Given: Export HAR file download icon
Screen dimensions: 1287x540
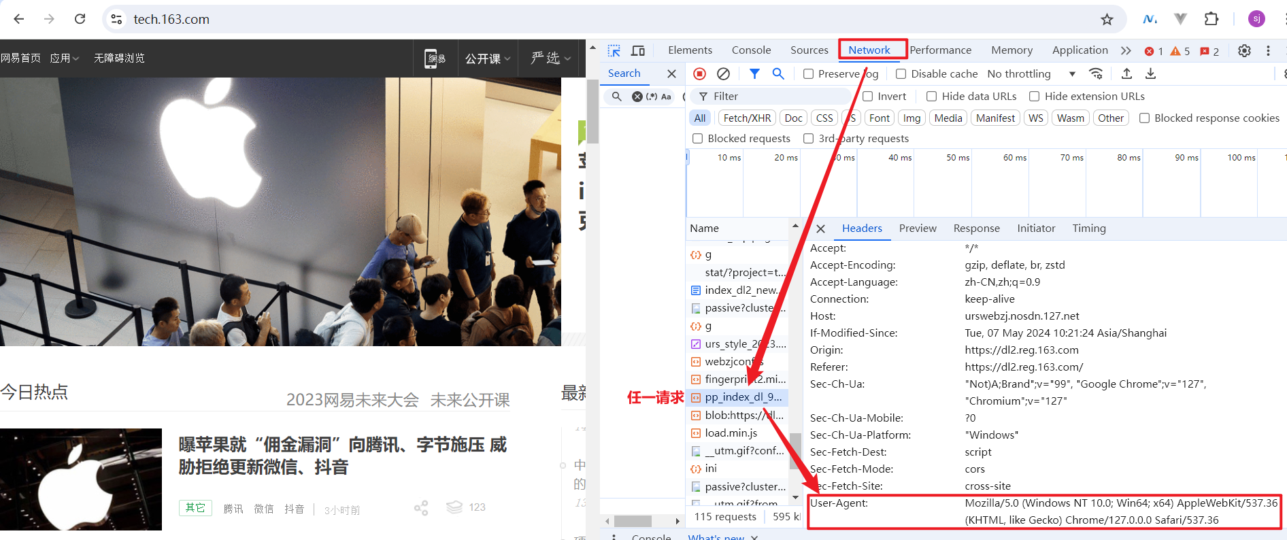Looking at the screenshot, I should point(1150,73).
